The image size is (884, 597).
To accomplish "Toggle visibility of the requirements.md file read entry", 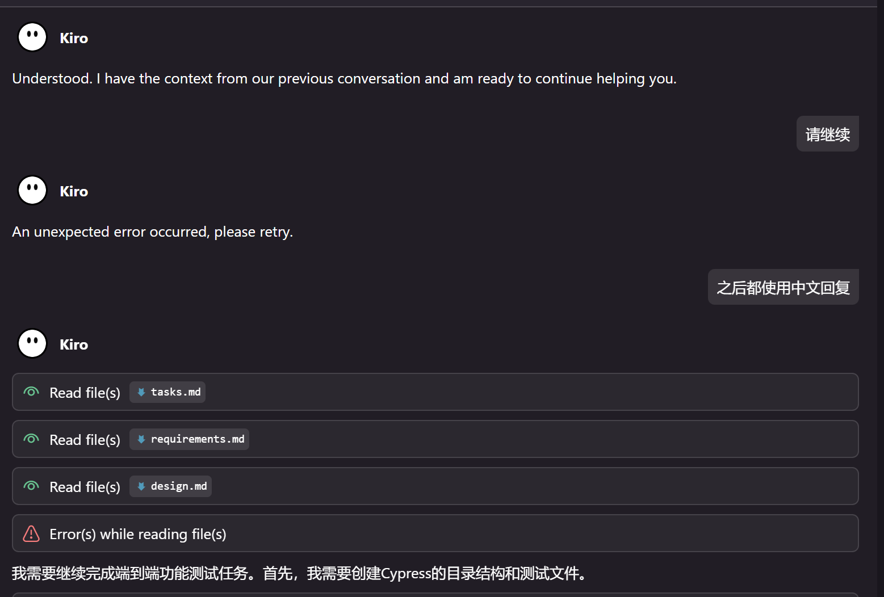I will (31, 439).
